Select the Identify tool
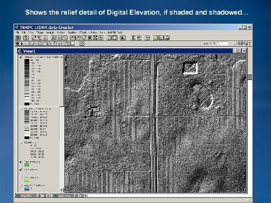Screen dimensions: 271x203 (x=17, y=44)
